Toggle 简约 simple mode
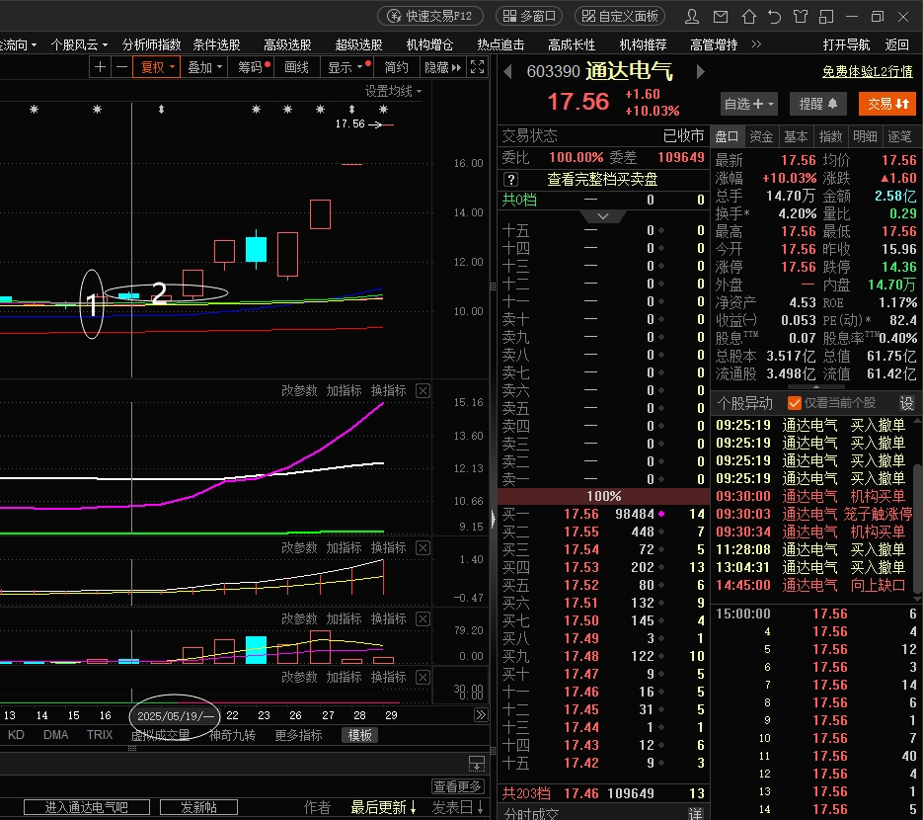 pyautogui.click(x=396, y=67)
